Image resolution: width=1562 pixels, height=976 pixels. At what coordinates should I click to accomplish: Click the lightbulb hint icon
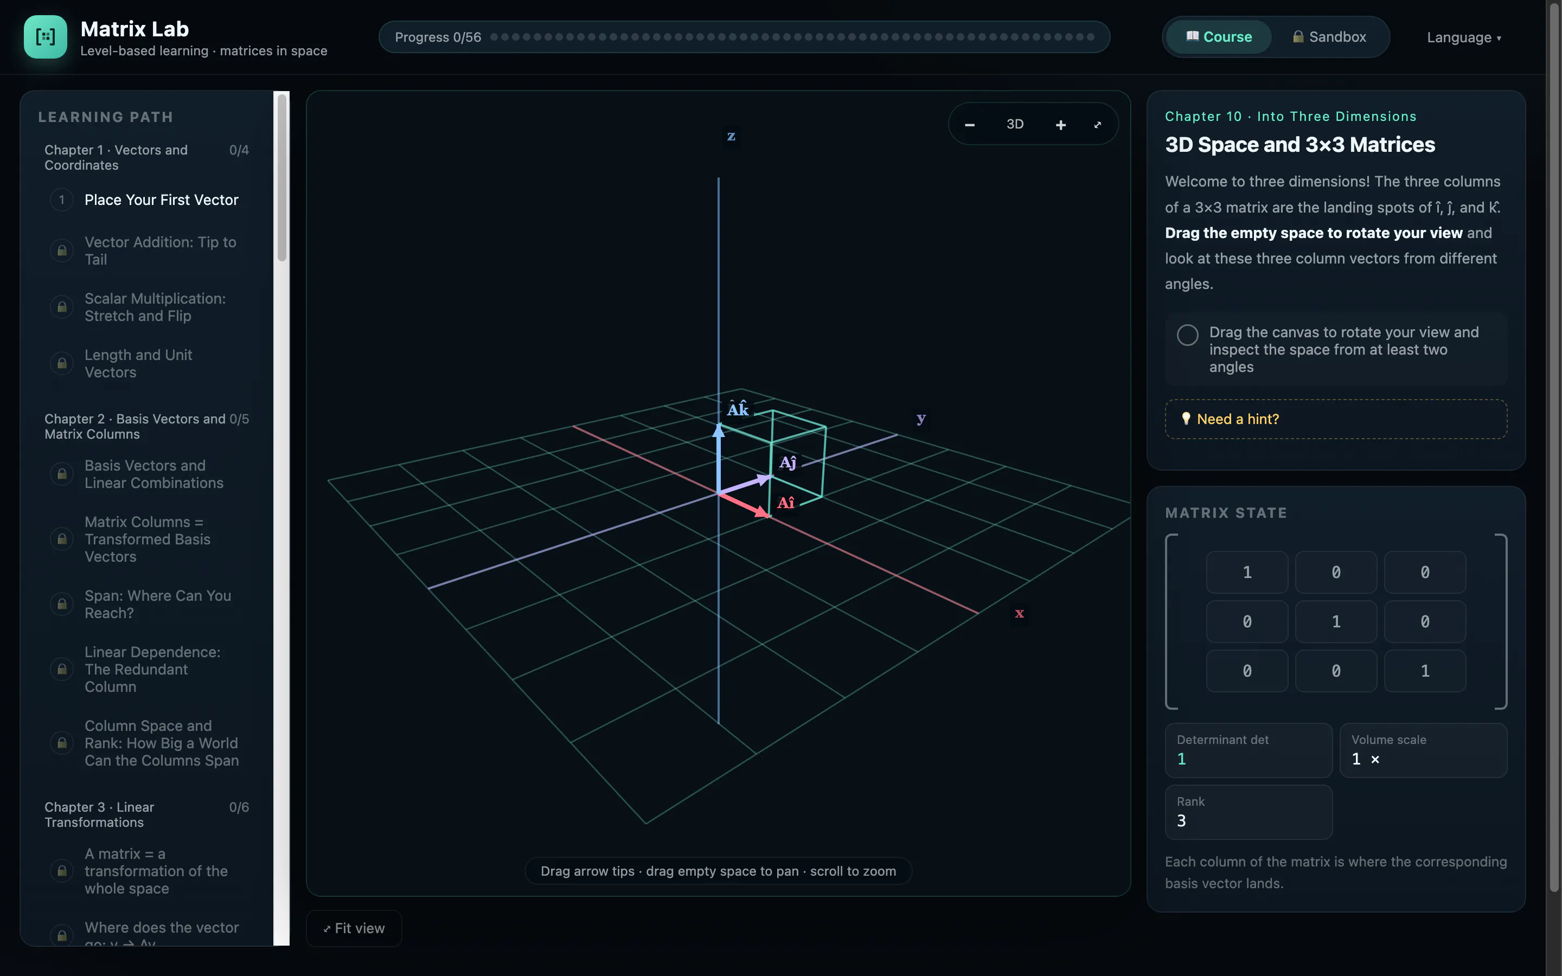point(1186,418)
